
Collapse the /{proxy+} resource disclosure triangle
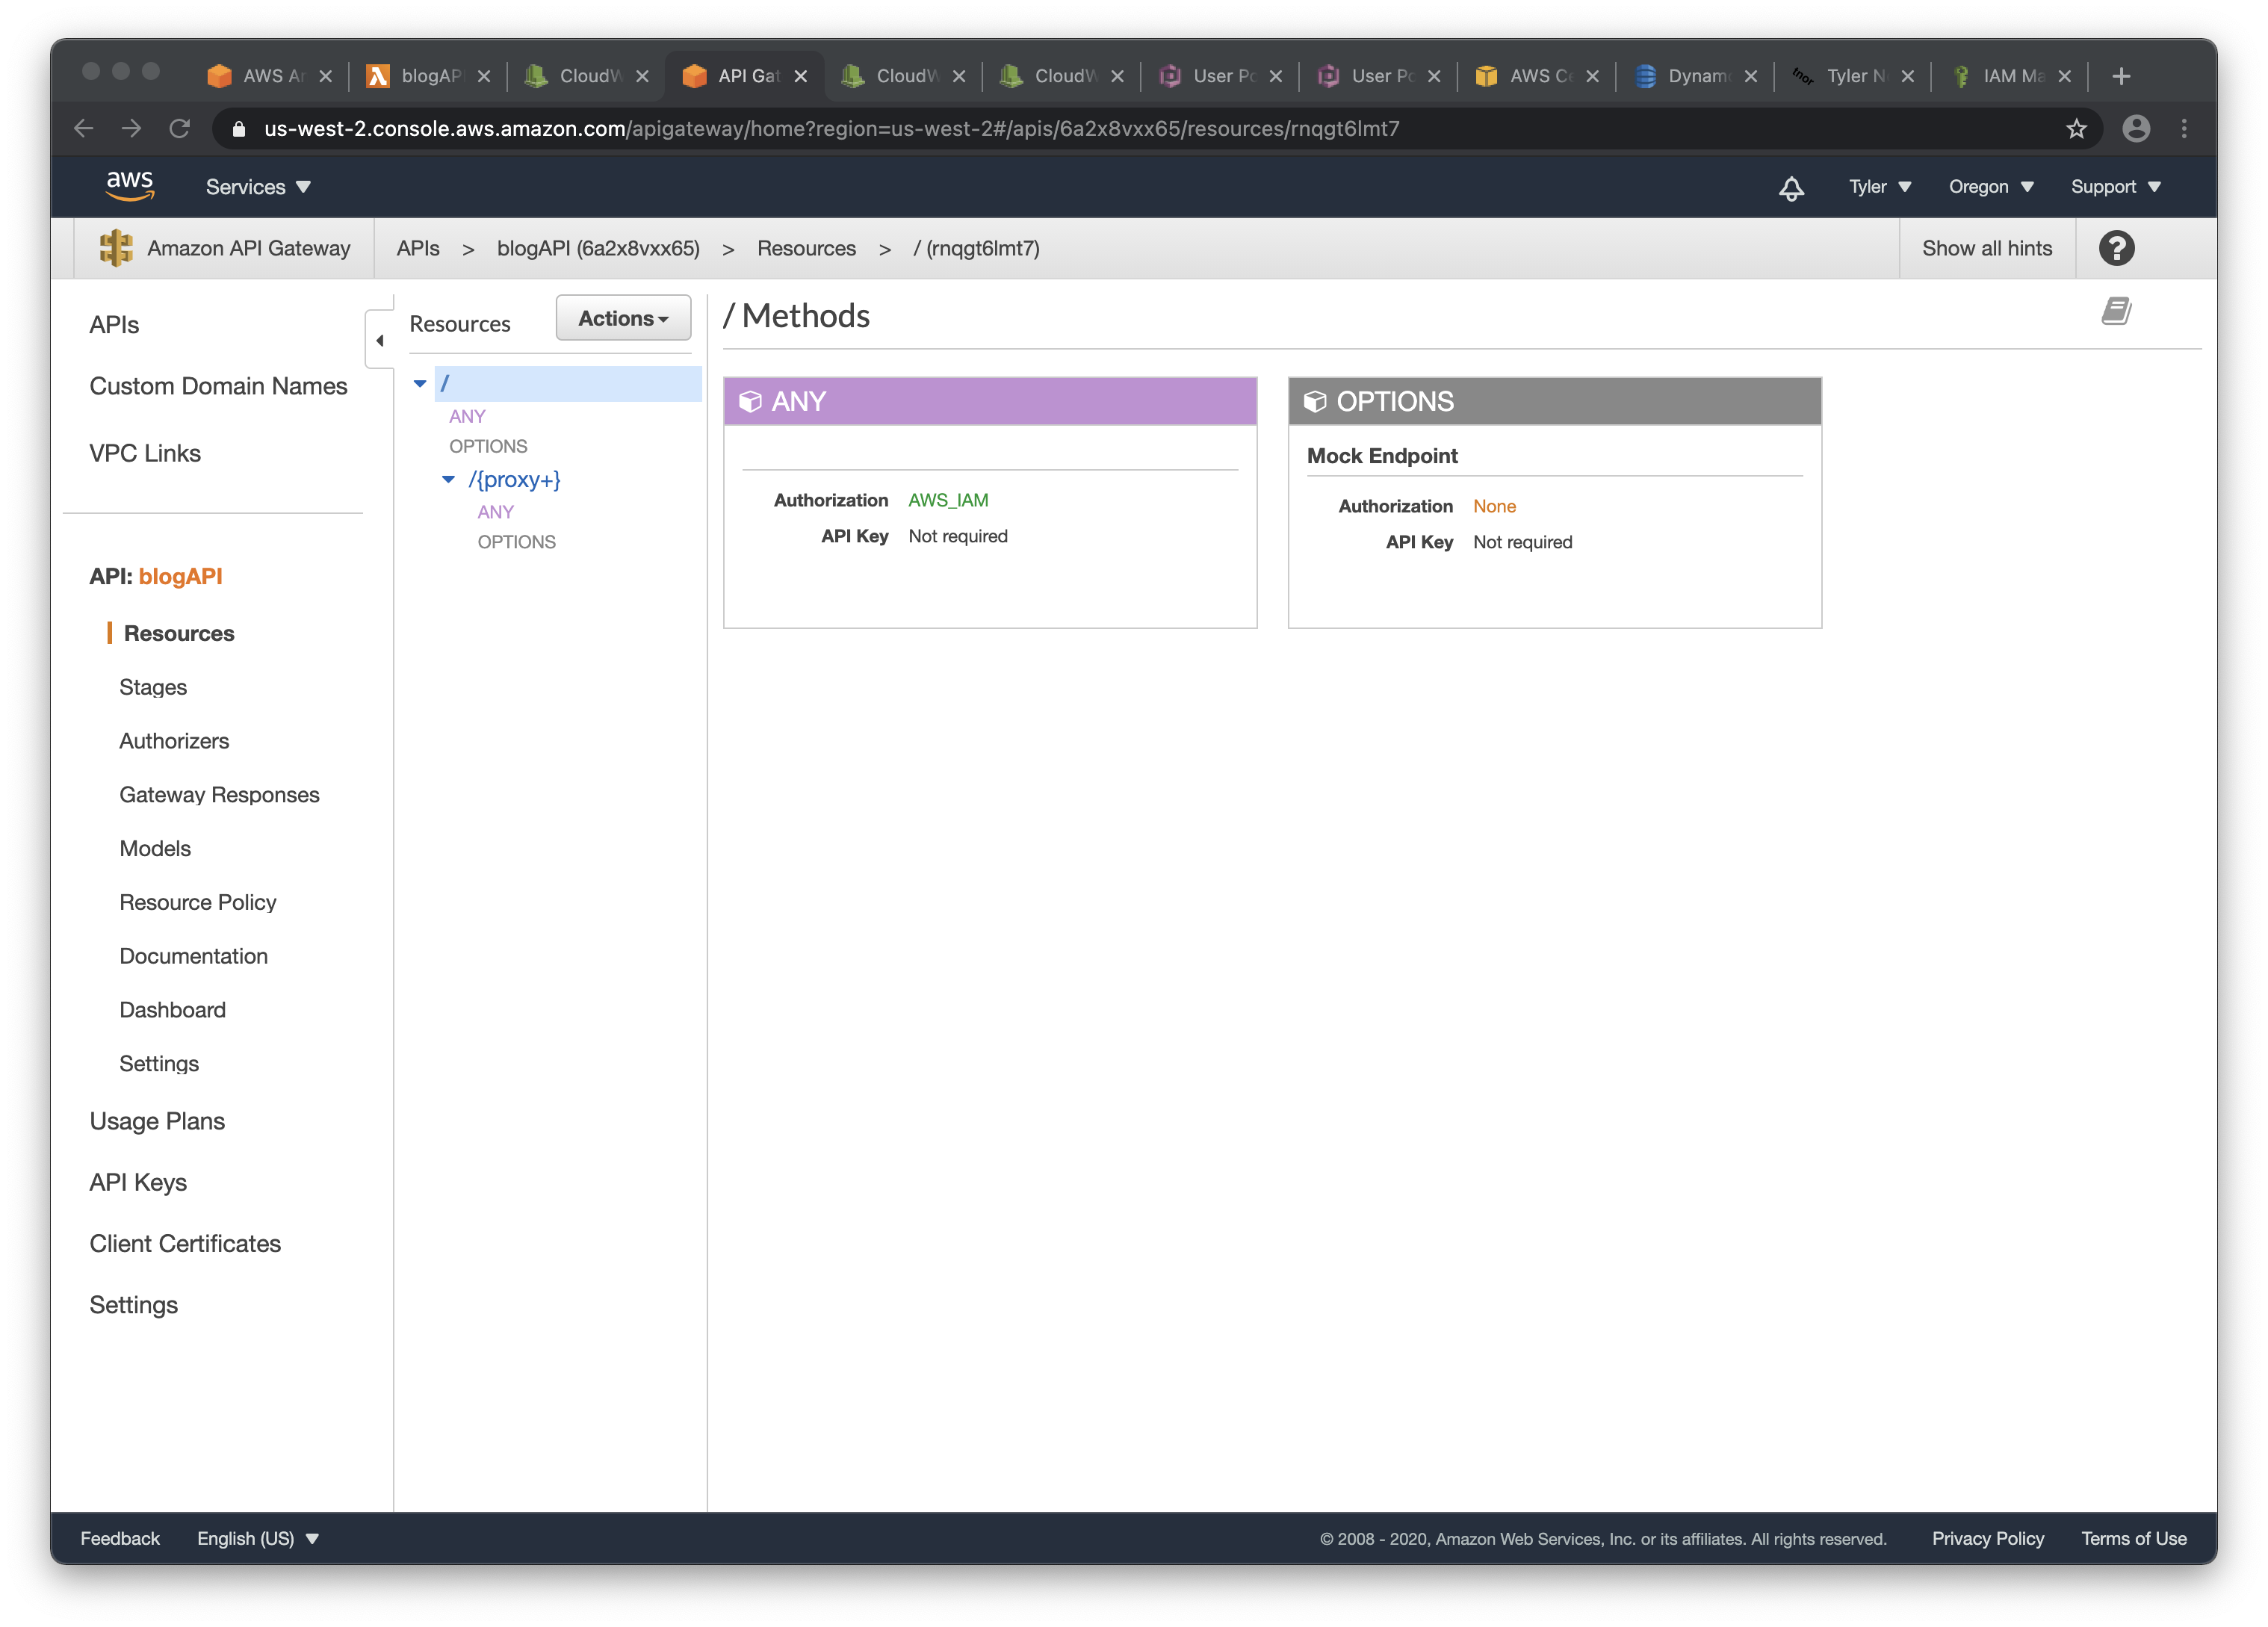(x=448, y=479)
